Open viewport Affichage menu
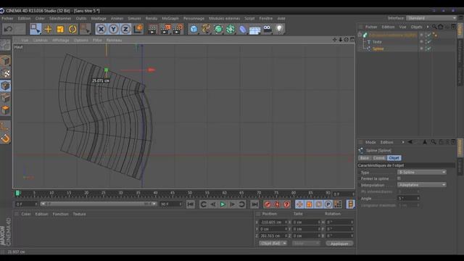 (61, 40)
